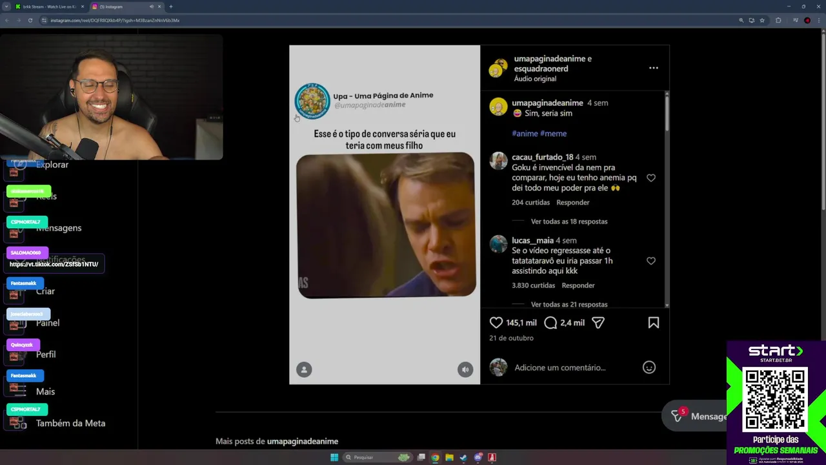Click the address bar URL
Screen dimensions: 826x465
point(115,20)
